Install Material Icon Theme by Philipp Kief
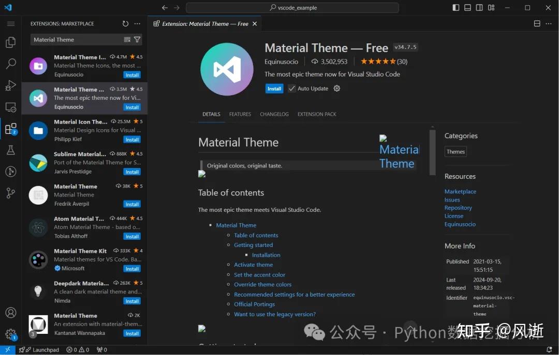The height and width of the screenshot is (355, 559). tap(132, 140)
